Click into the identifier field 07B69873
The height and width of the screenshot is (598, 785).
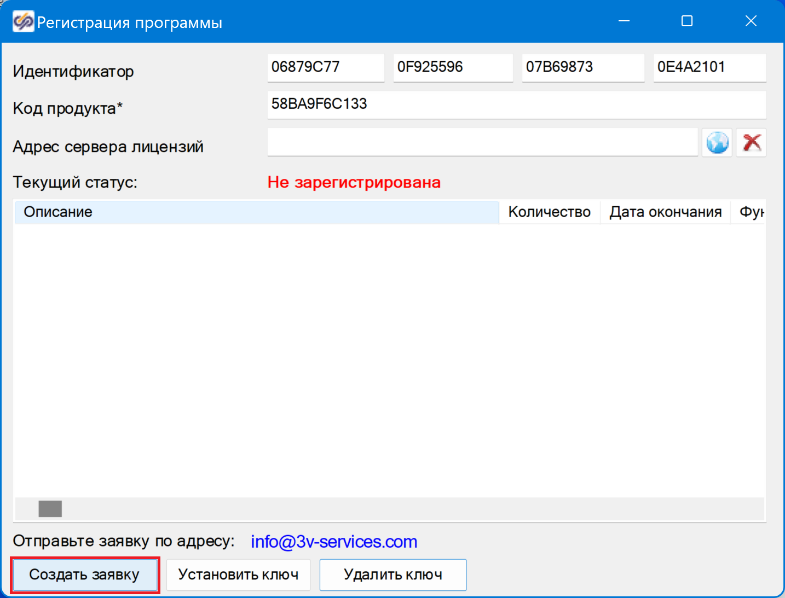[582, 67]
